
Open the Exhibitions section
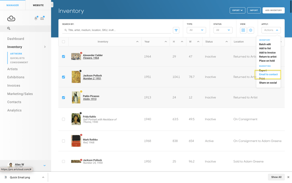click(x=16, y=77)
